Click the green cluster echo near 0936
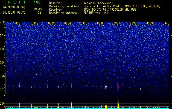172x109 pixels. tap(106, 87)
